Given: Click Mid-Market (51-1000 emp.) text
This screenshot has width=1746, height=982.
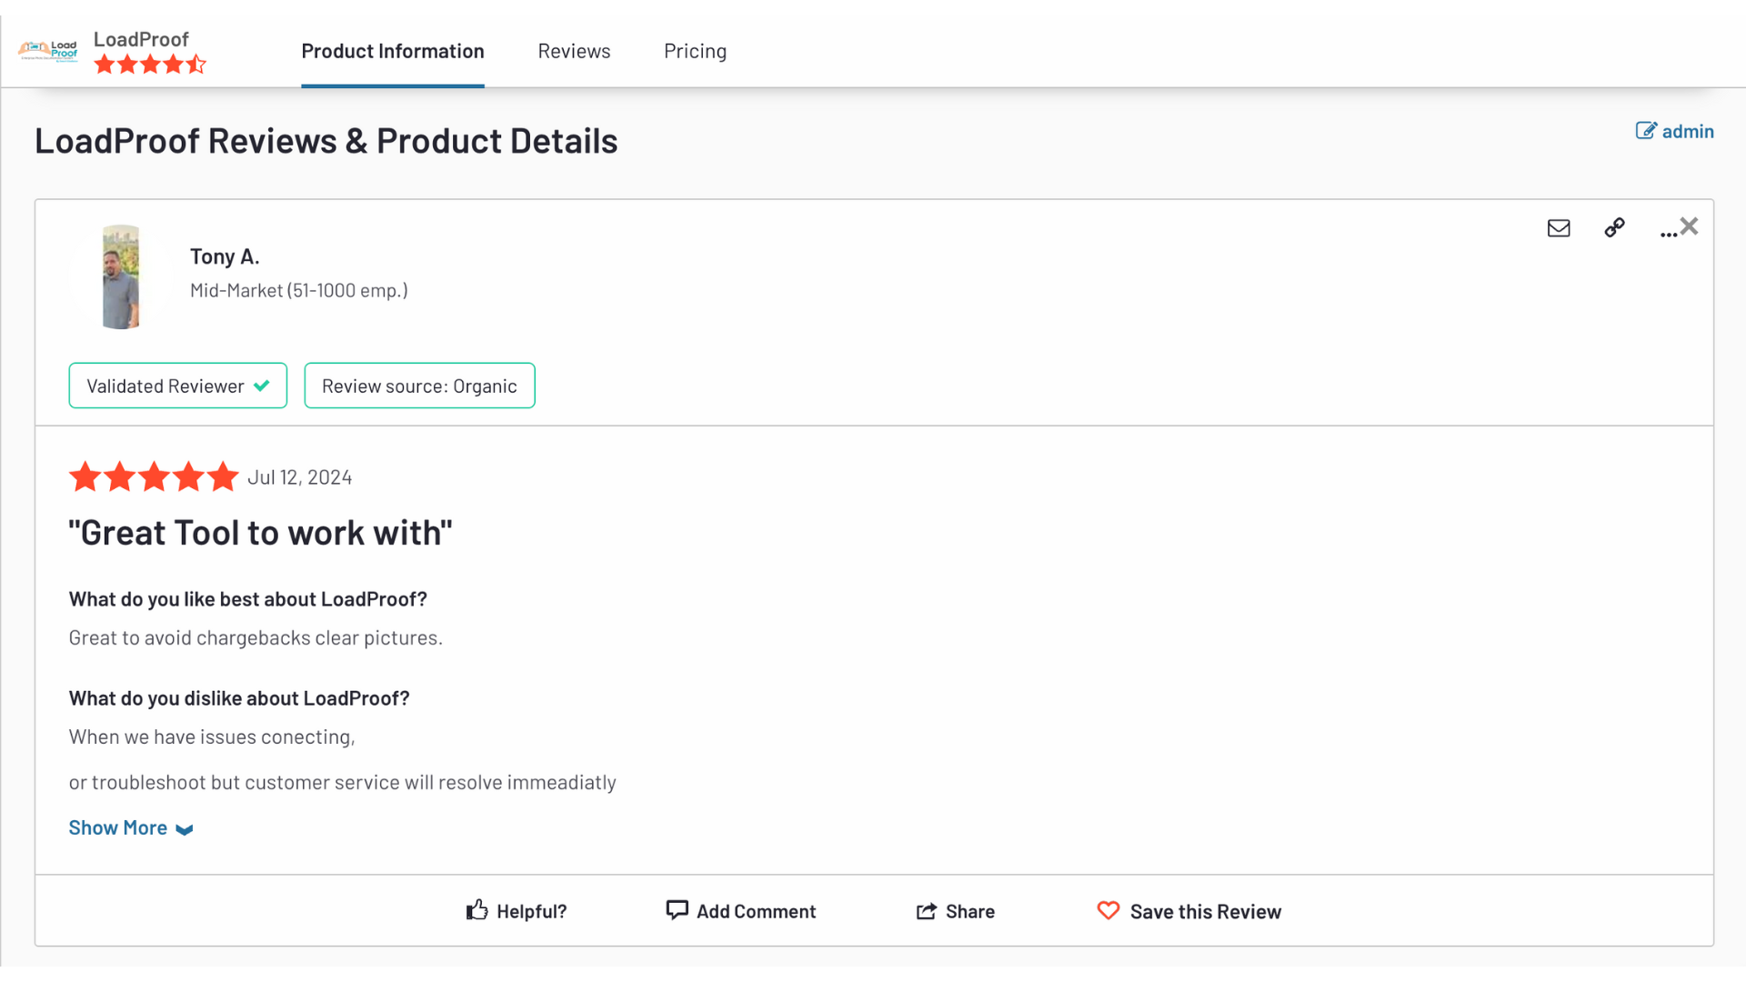Looking at the screenshot, I should tap(299, 290).
